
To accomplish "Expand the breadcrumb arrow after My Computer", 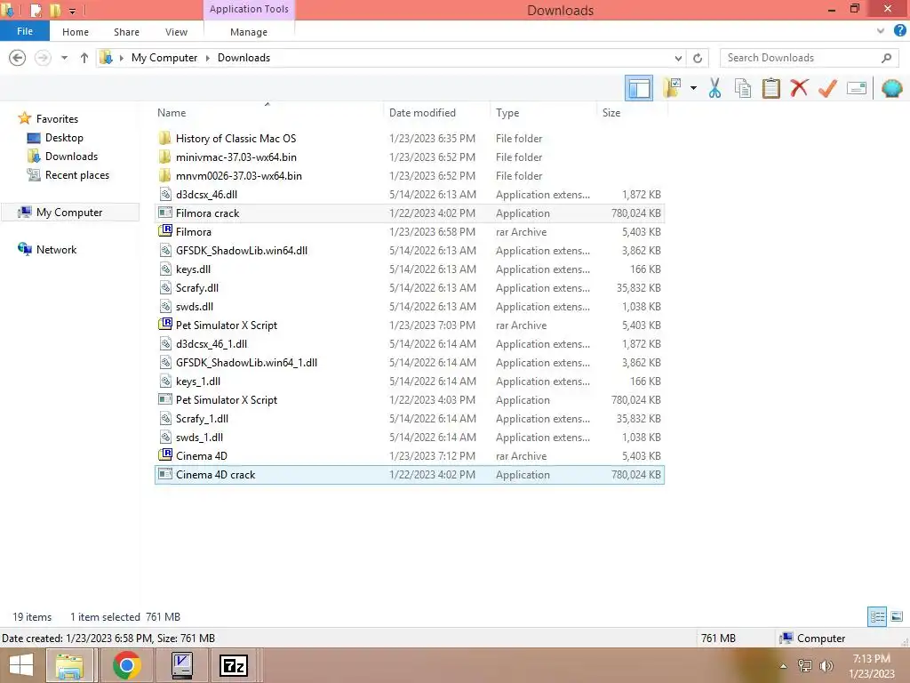I will pos(208,58).
